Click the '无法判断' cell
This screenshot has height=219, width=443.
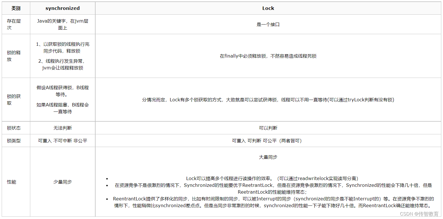(x=62, y=128)
